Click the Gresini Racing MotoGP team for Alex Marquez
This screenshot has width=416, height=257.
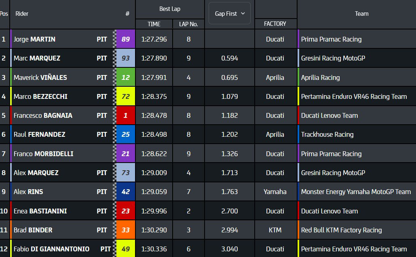[333, 173]
